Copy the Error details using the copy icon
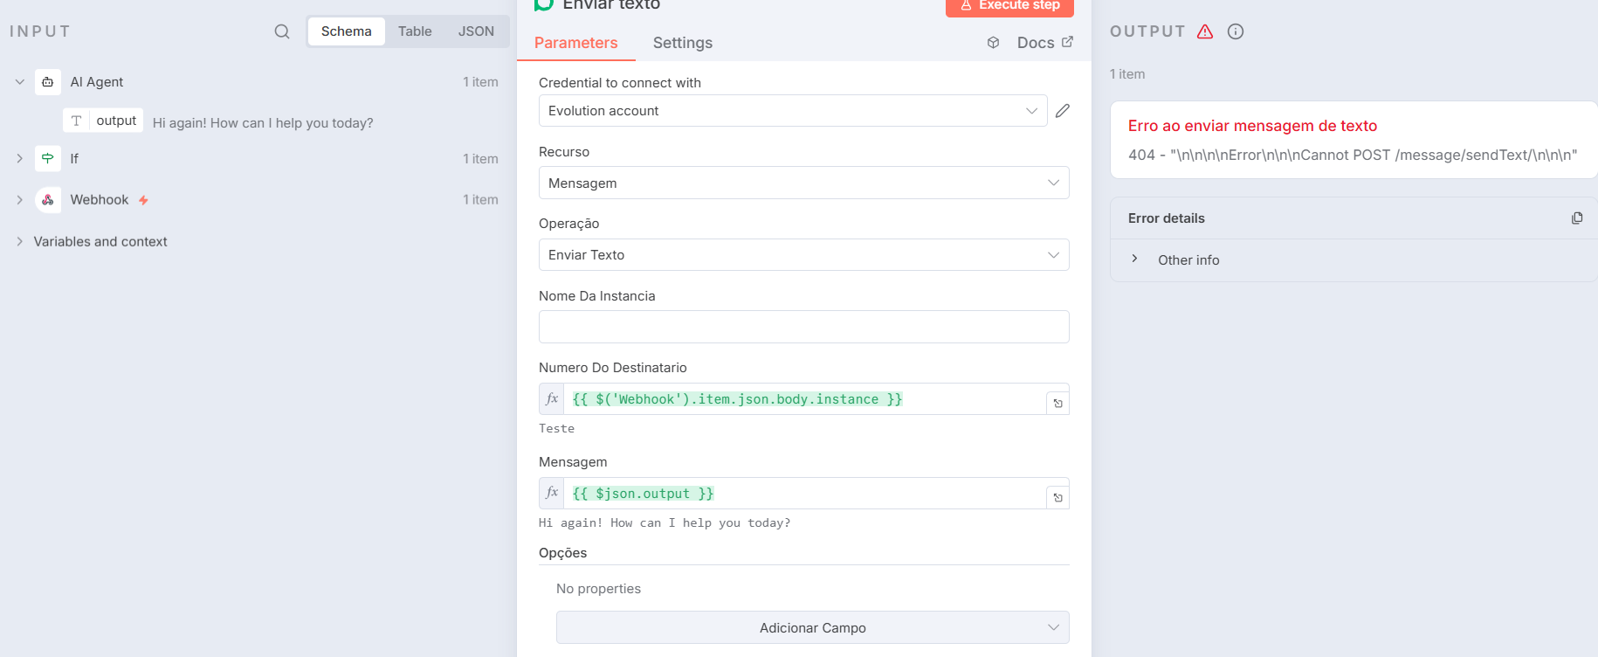Viewport: 1598px width, 657px height. click(1577, 218)
